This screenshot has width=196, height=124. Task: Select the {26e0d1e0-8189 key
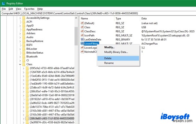(x=52, y=95)
